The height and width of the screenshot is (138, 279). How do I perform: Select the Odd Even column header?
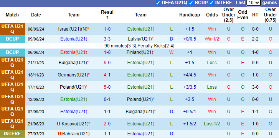[243, 15]
